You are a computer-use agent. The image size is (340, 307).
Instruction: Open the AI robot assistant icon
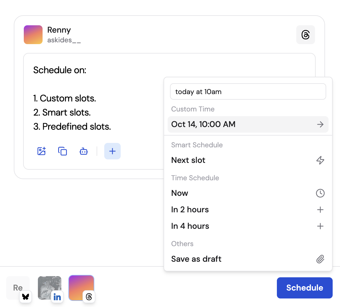pos(84,151)
